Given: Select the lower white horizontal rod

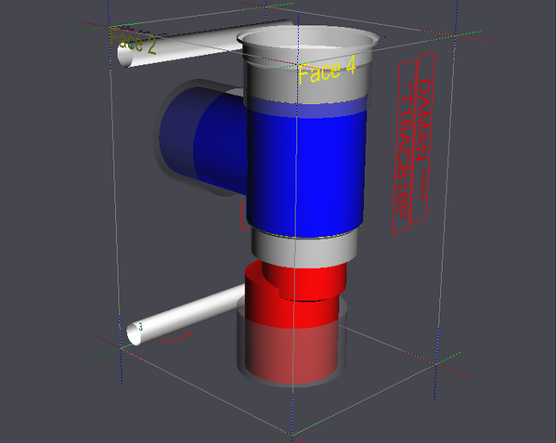Looking at the screenshot, I should point(185,315).
